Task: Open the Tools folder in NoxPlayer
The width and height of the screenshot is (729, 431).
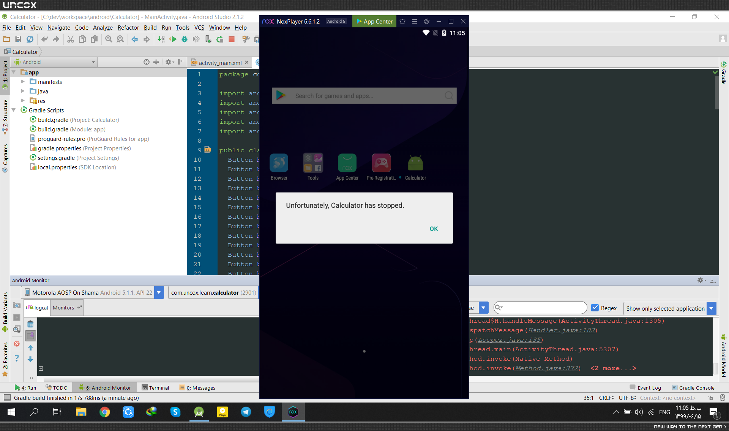Action: tap(313, 167)
